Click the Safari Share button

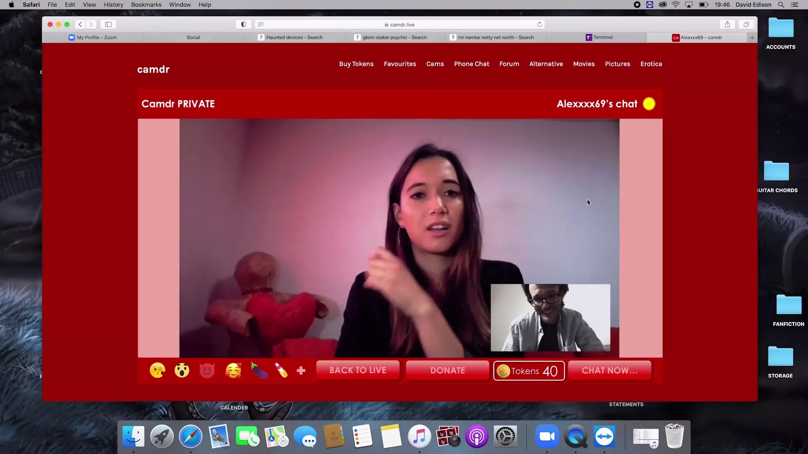tap(727, 24)
